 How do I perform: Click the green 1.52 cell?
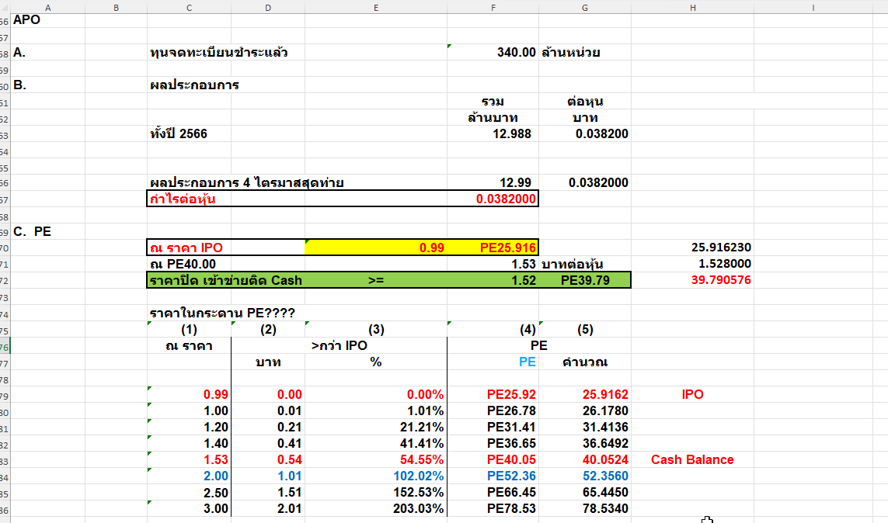tap(493, 280)
